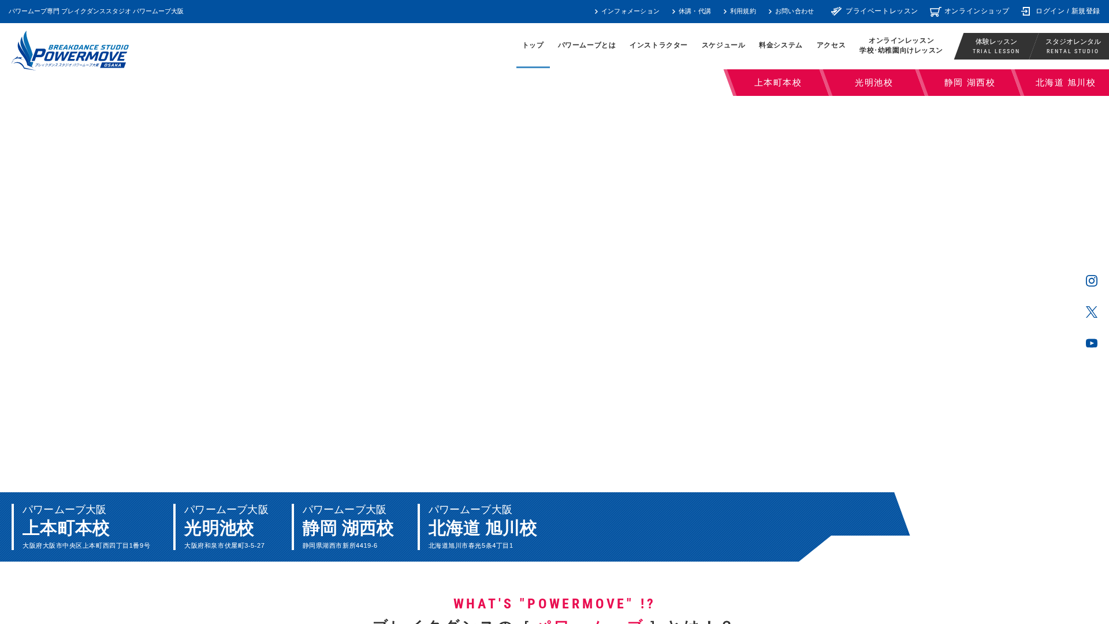Select the インストラクター menu item
This screenshot has height=624, width=1109.
tap(658, 46)
